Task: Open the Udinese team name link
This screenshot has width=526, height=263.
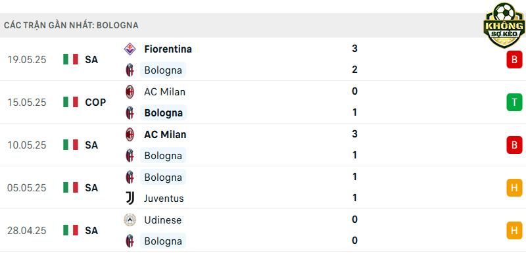Action: click(162, 220)
